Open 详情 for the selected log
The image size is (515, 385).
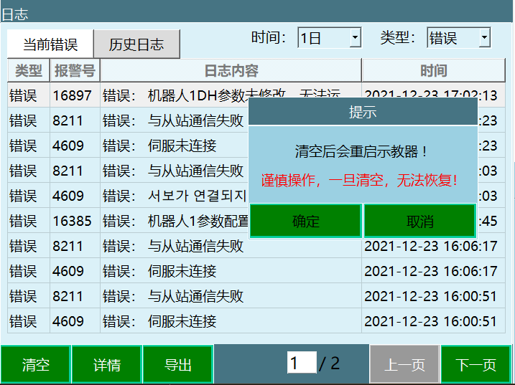tap(107, 365)
